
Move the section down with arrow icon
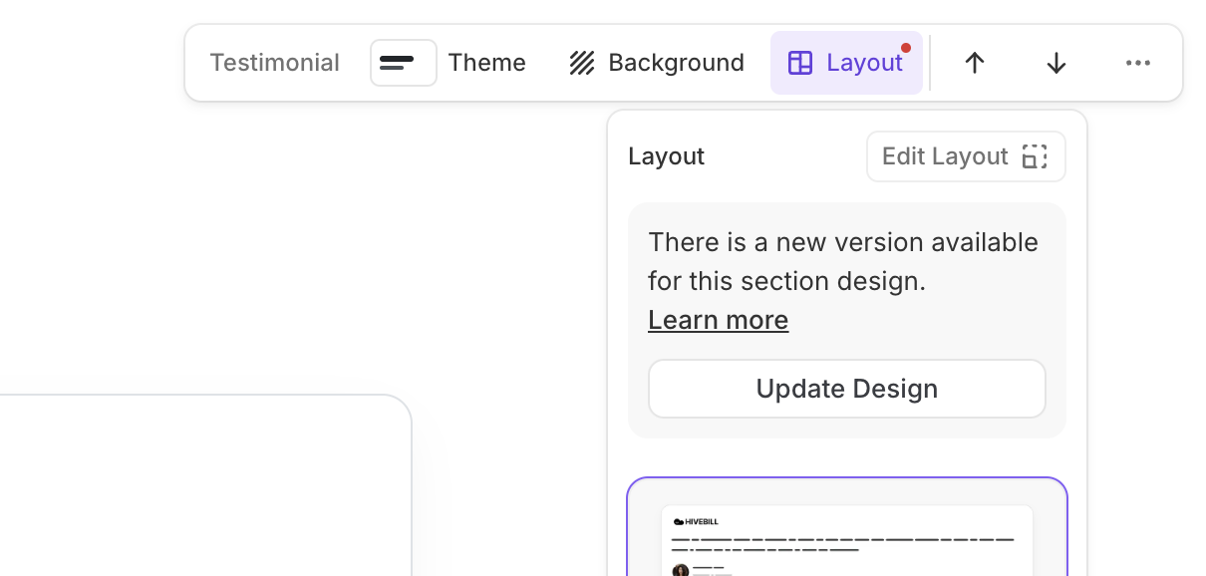(x=1055, y=62)
